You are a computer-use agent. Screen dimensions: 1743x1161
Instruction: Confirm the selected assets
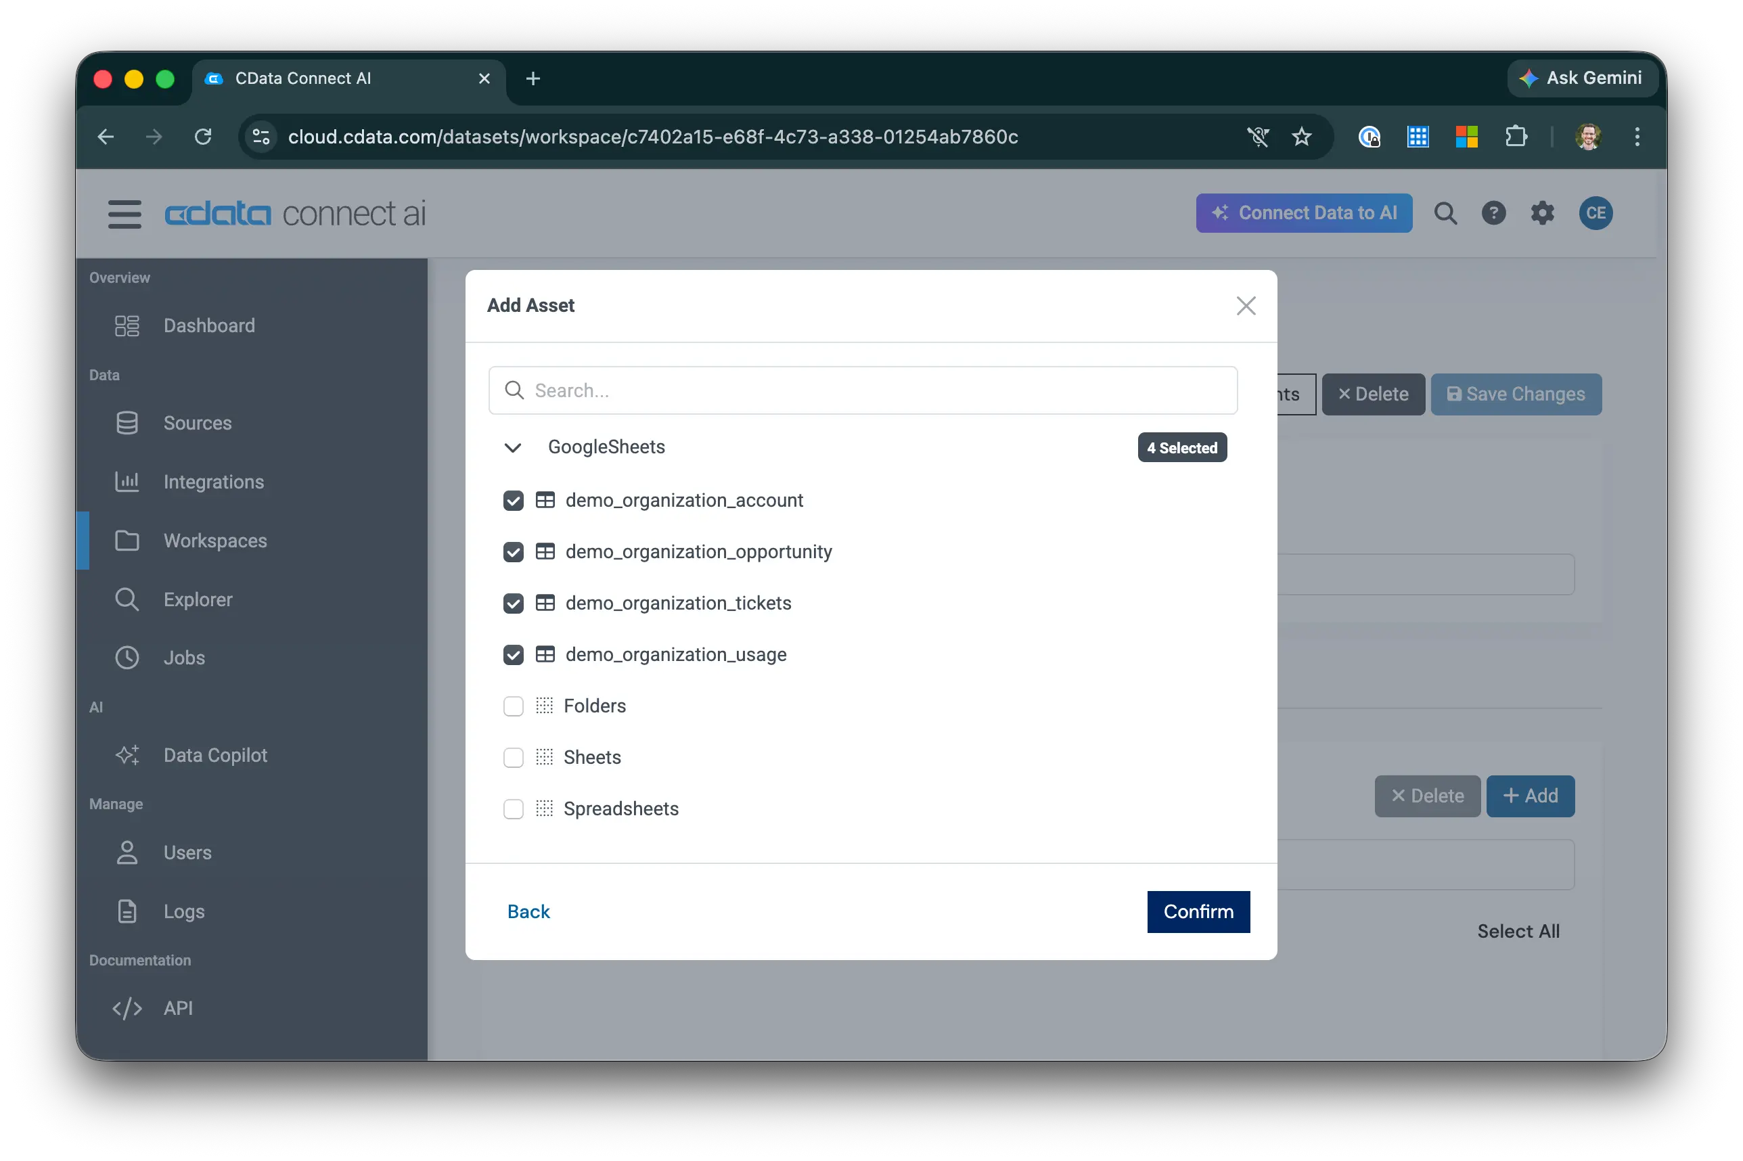tap(1197, 911)
